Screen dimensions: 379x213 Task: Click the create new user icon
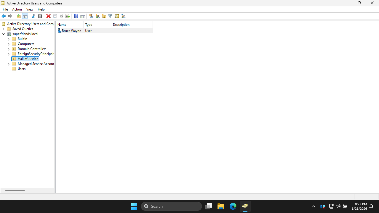coord(91,16)
